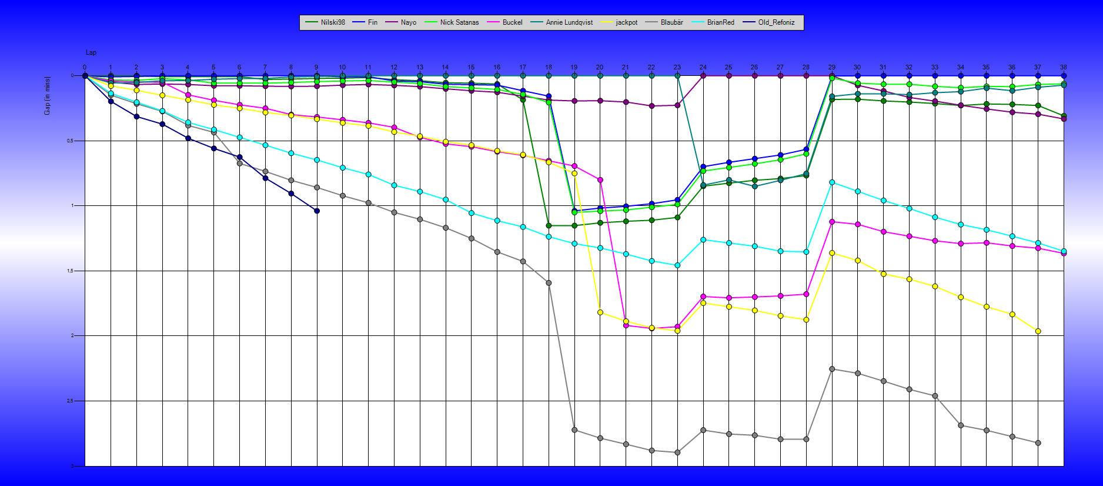The height and width of the screenshot is (486, 1103).
Task: Click Old_Refoniz's final data point at lap 9
Action: [x=317, y=211]
